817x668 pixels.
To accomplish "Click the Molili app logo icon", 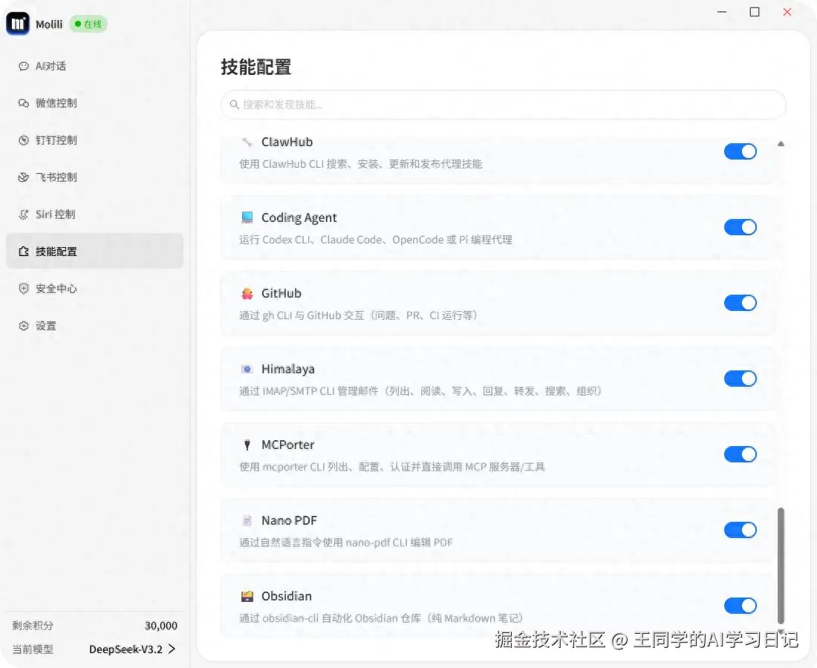I will tap(18, 24).
